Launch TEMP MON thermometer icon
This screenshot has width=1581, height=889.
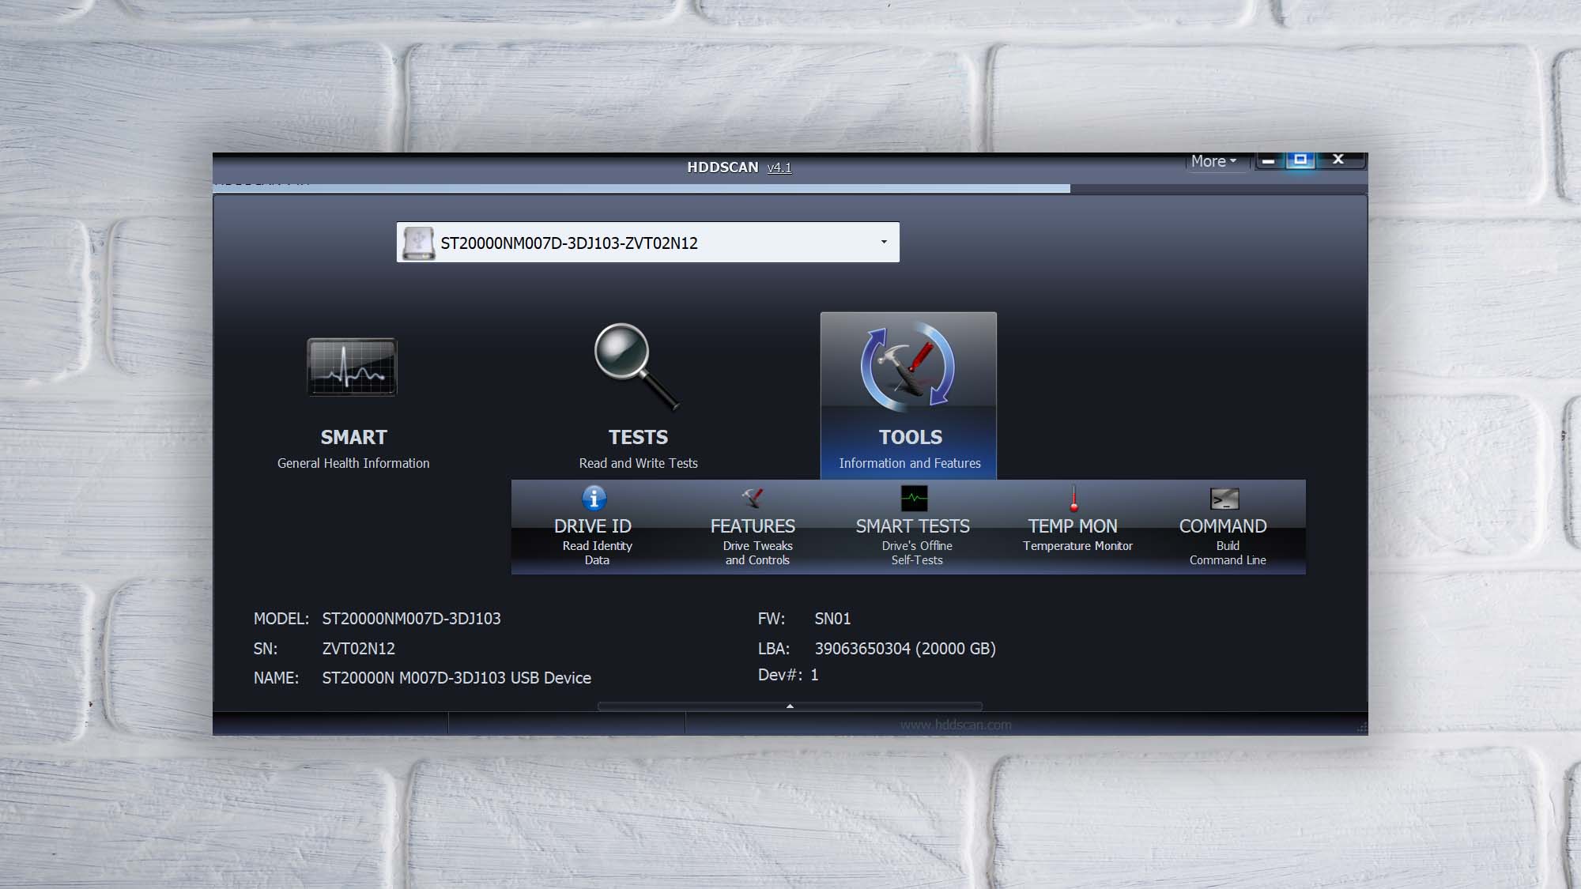[x=1073, y=499]
